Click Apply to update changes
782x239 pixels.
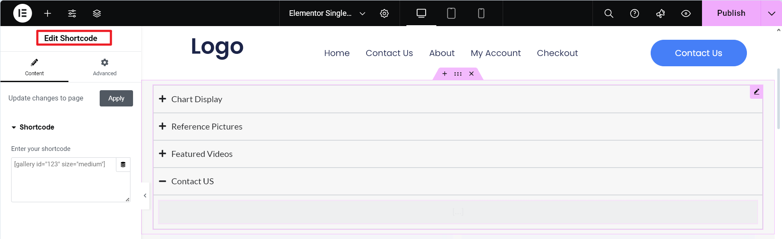[x=116, y=98]
